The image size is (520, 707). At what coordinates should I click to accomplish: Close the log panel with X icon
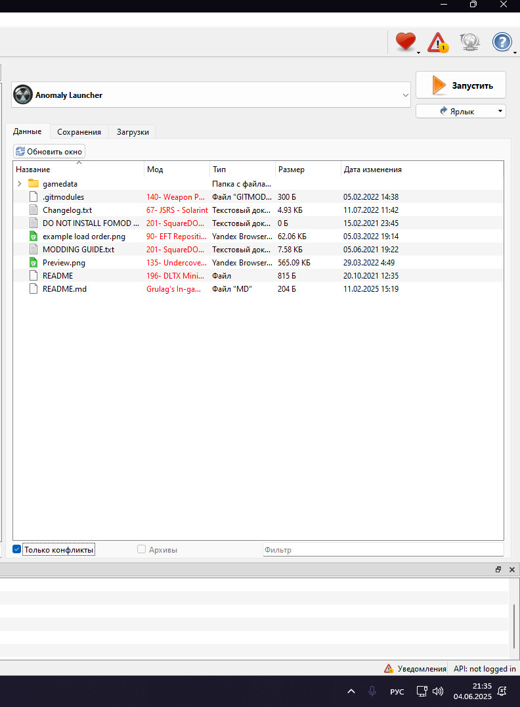click(512, 570)
